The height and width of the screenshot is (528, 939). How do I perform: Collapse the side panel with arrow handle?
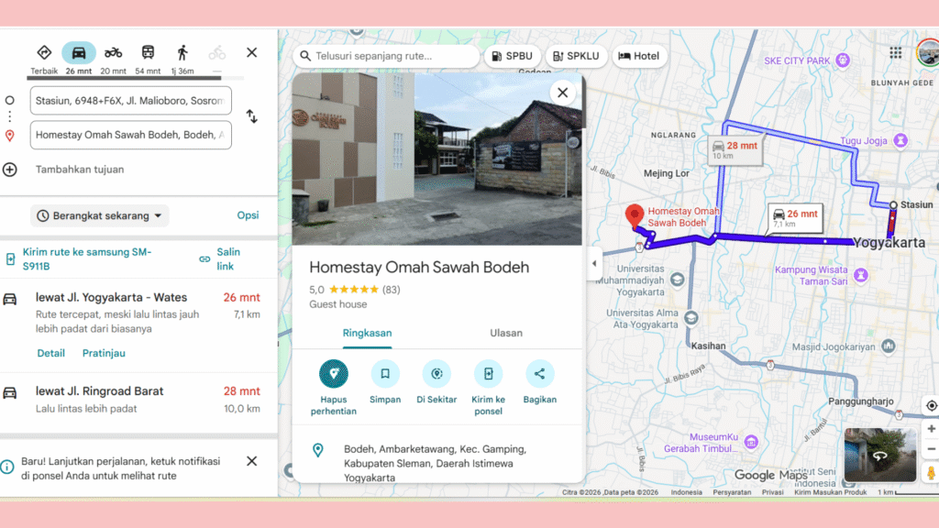(x=593, y=263)
